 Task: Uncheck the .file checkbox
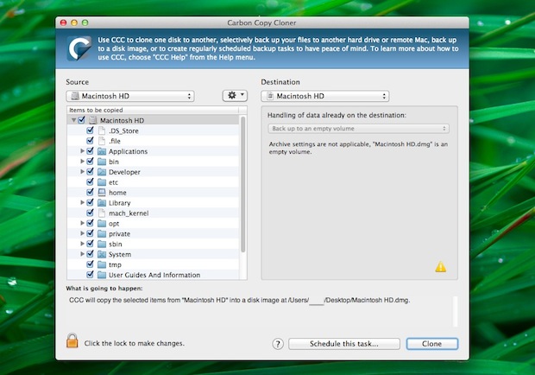(x=90, y=140)
